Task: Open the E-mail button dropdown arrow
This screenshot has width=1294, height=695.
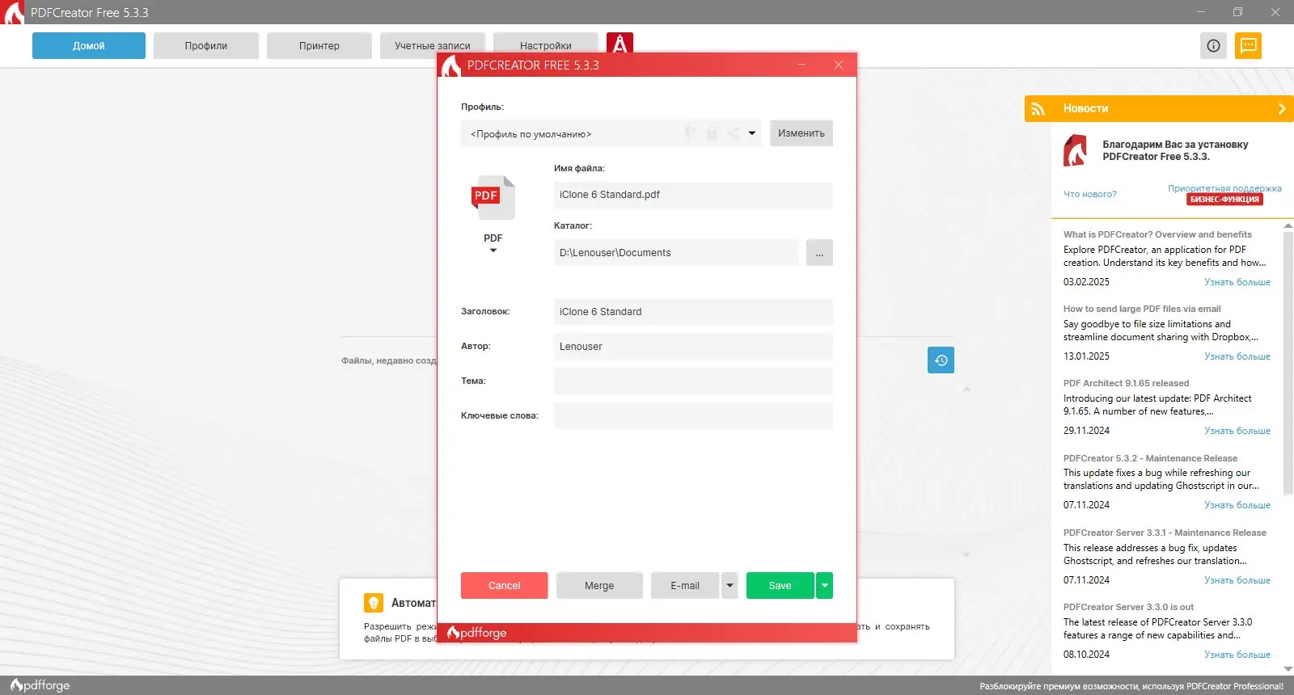Action: tap(729, 585)
